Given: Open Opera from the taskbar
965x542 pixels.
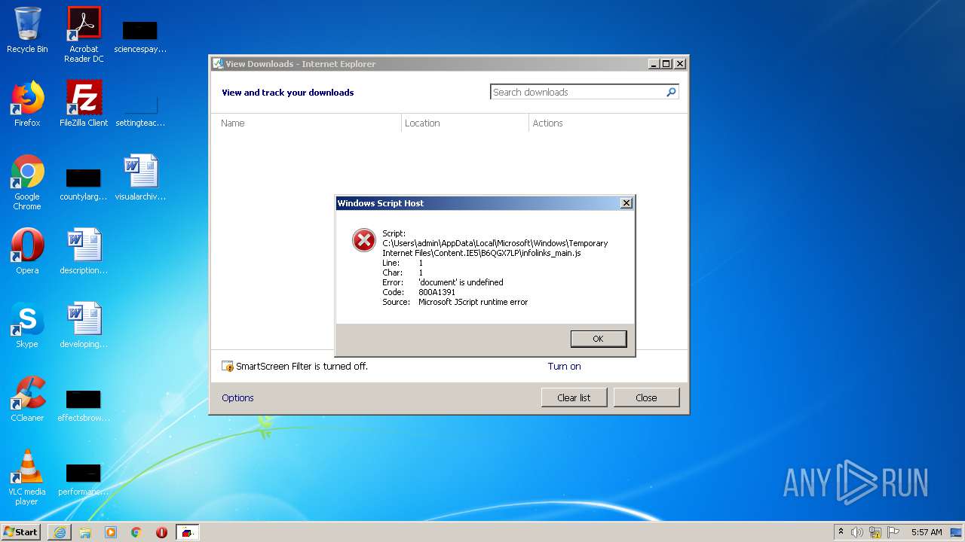Looking at the screenshot, I should point(161,532).
